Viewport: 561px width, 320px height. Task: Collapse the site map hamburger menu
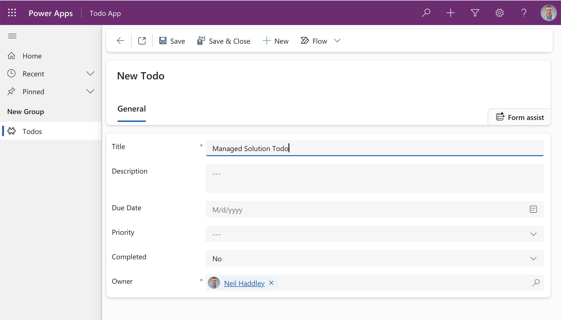[12, 36]
